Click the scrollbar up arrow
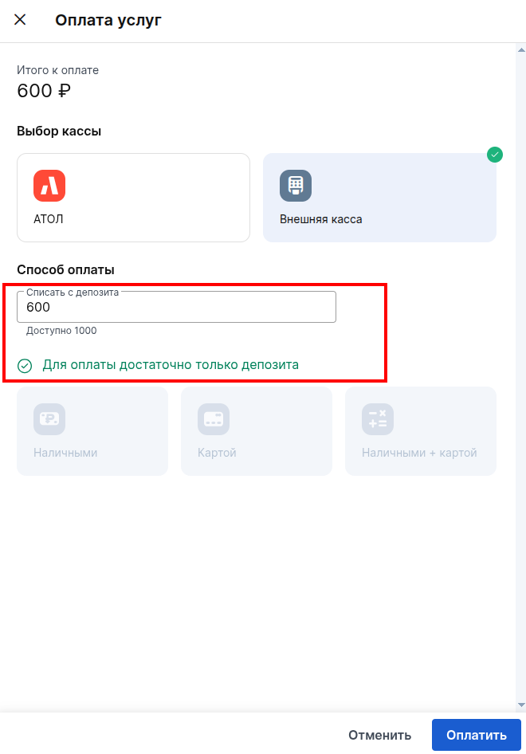This screenshot has width=526, height=754. pyautogui.click(x=521, y=49)
